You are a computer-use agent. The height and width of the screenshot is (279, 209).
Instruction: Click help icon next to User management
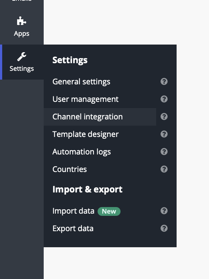(x=164, y=99)
